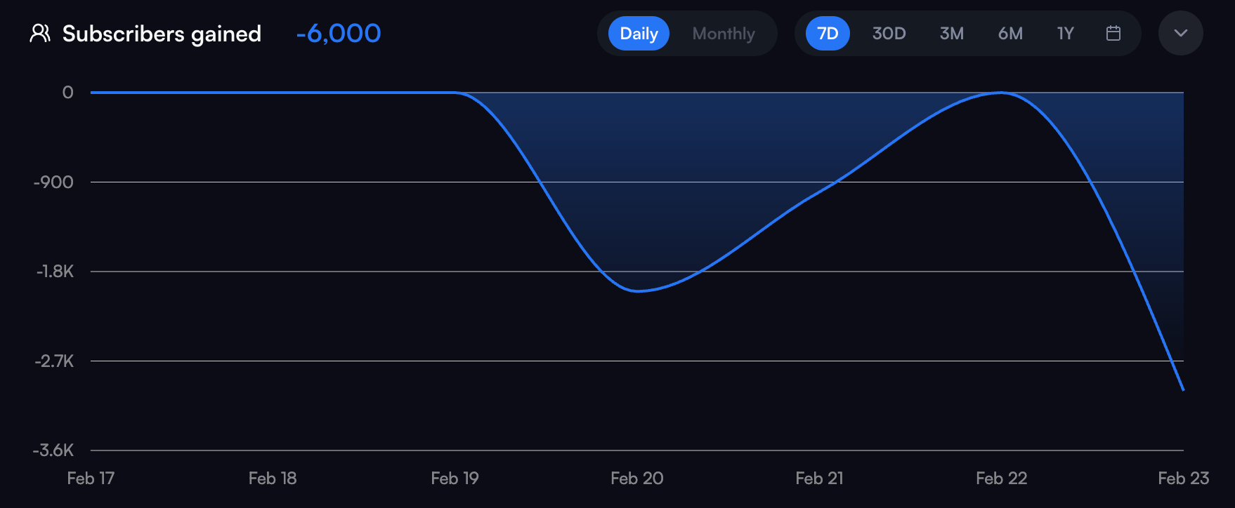Image resolution: width=1235 pixels, height=508 pixels.
Task: Select the 7D time range
Action: tap(828, 34)
